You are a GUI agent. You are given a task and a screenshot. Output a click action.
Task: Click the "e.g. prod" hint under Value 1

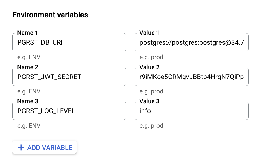(x=151, y=57)
